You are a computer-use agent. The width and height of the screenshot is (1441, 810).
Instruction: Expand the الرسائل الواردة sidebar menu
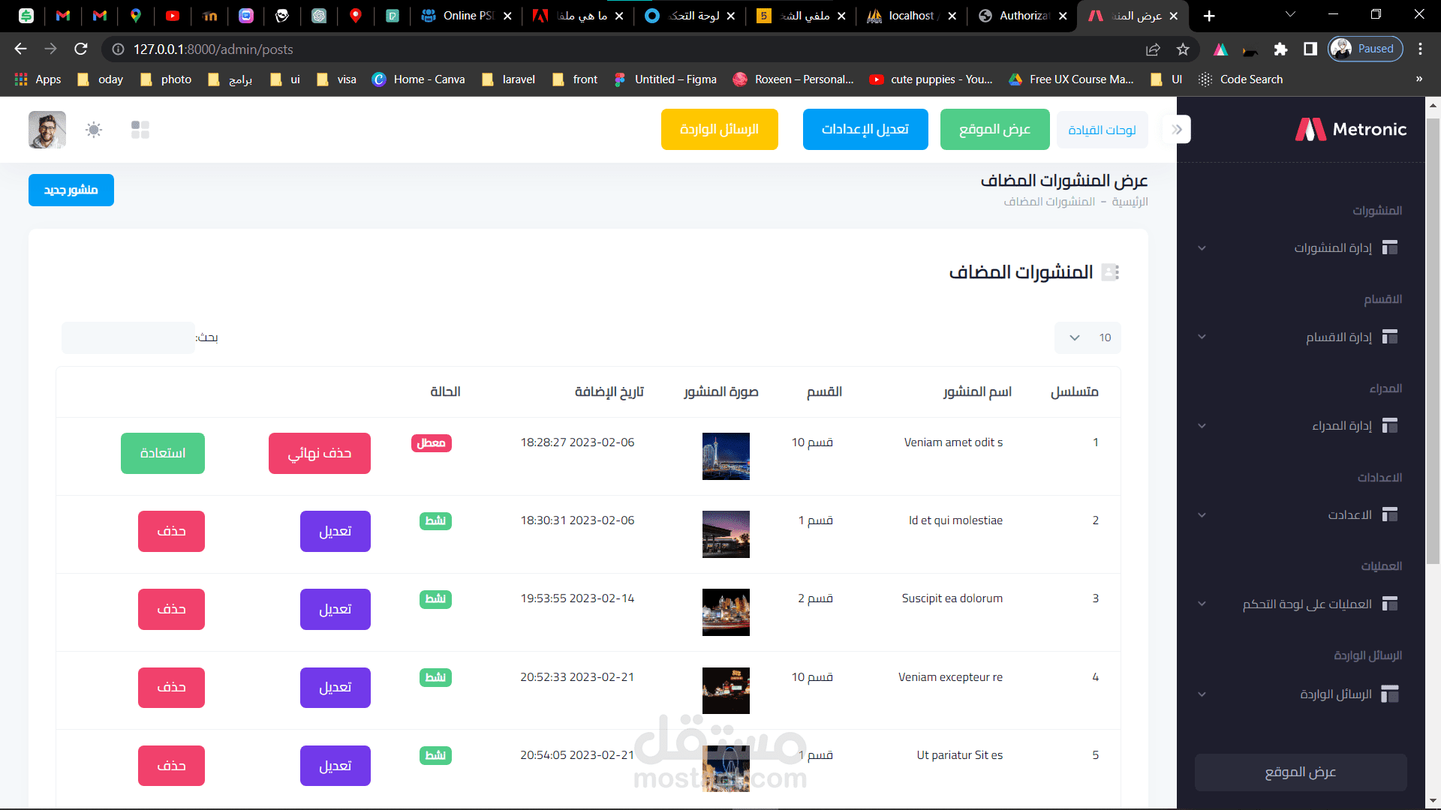click(1202, 694)
